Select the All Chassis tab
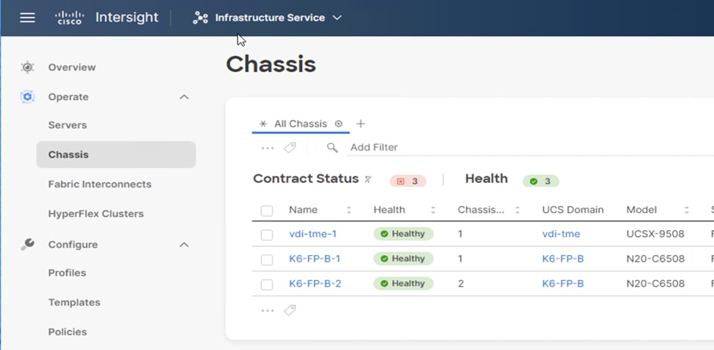Viewport: 714px width, 350px height. pyautogui.click(x=301, y=124)
